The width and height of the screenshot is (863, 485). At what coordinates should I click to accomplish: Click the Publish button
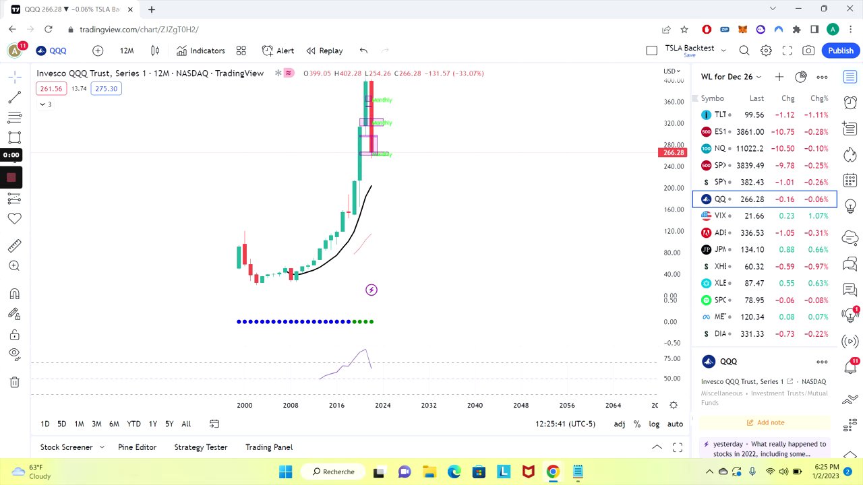[x=841, y=51]
